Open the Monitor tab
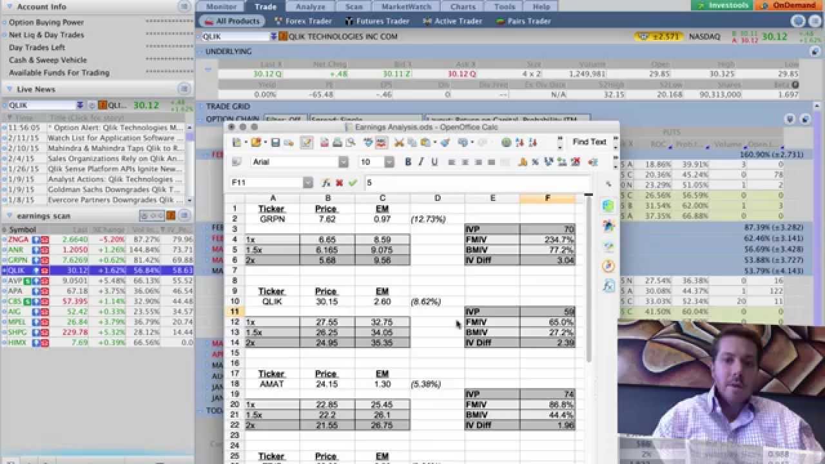This screenshot has height=464, width=825. (220, 6)
